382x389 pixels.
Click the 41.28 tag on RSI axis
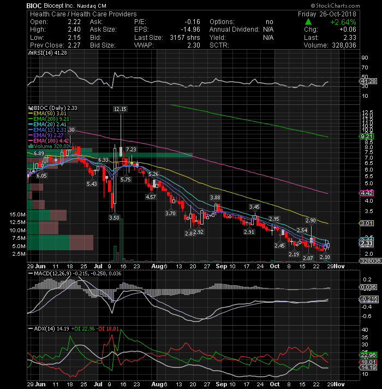click(368, 81)
